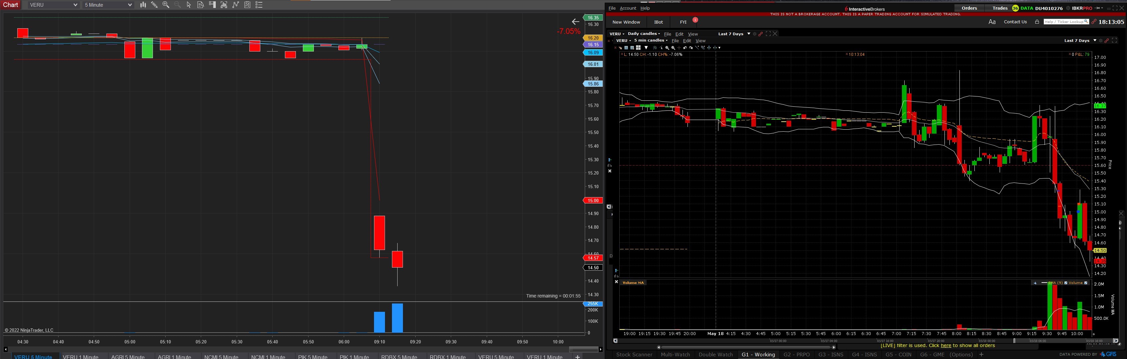Click the zoom in magnifier icon
1127x359 pixels.
tap(166, 5)
